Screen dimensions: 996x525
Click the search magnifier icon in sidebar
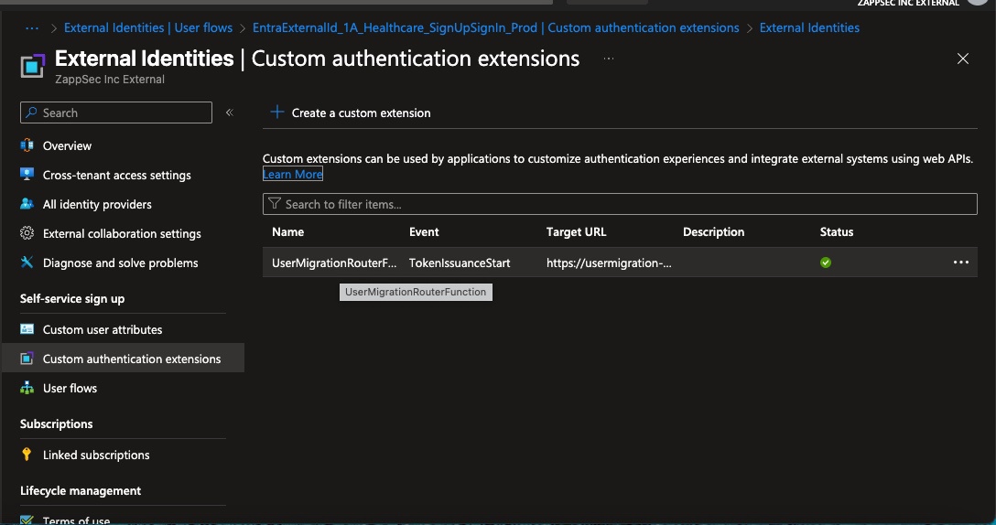31,112
